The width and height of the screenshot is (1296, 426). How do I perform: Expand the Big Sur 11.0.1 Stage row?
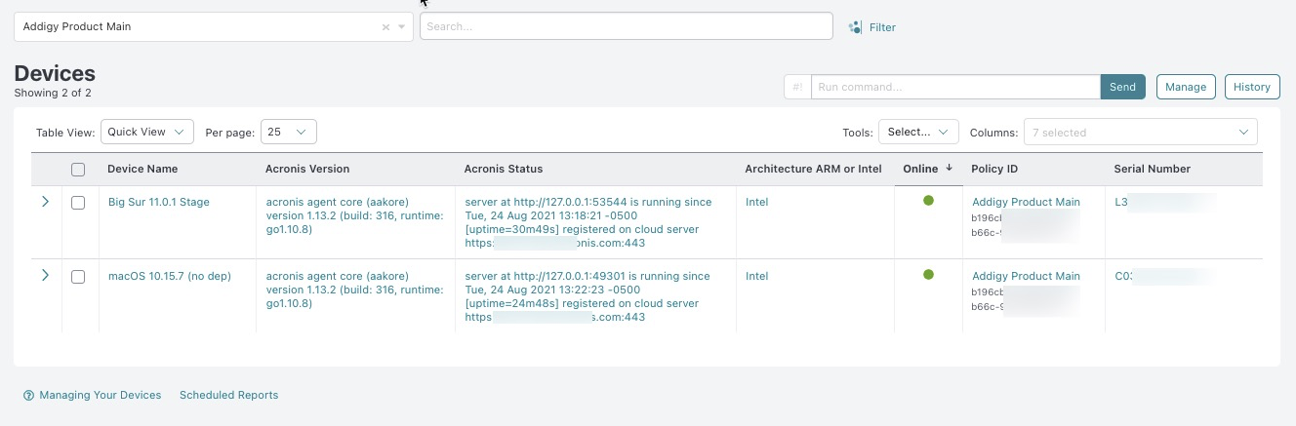coord(45,202)
